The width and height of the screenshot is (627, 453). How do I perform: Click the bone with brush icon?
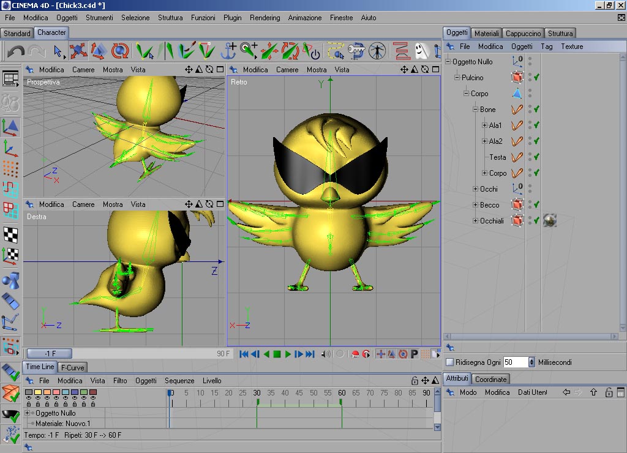[x=187, y=51]
